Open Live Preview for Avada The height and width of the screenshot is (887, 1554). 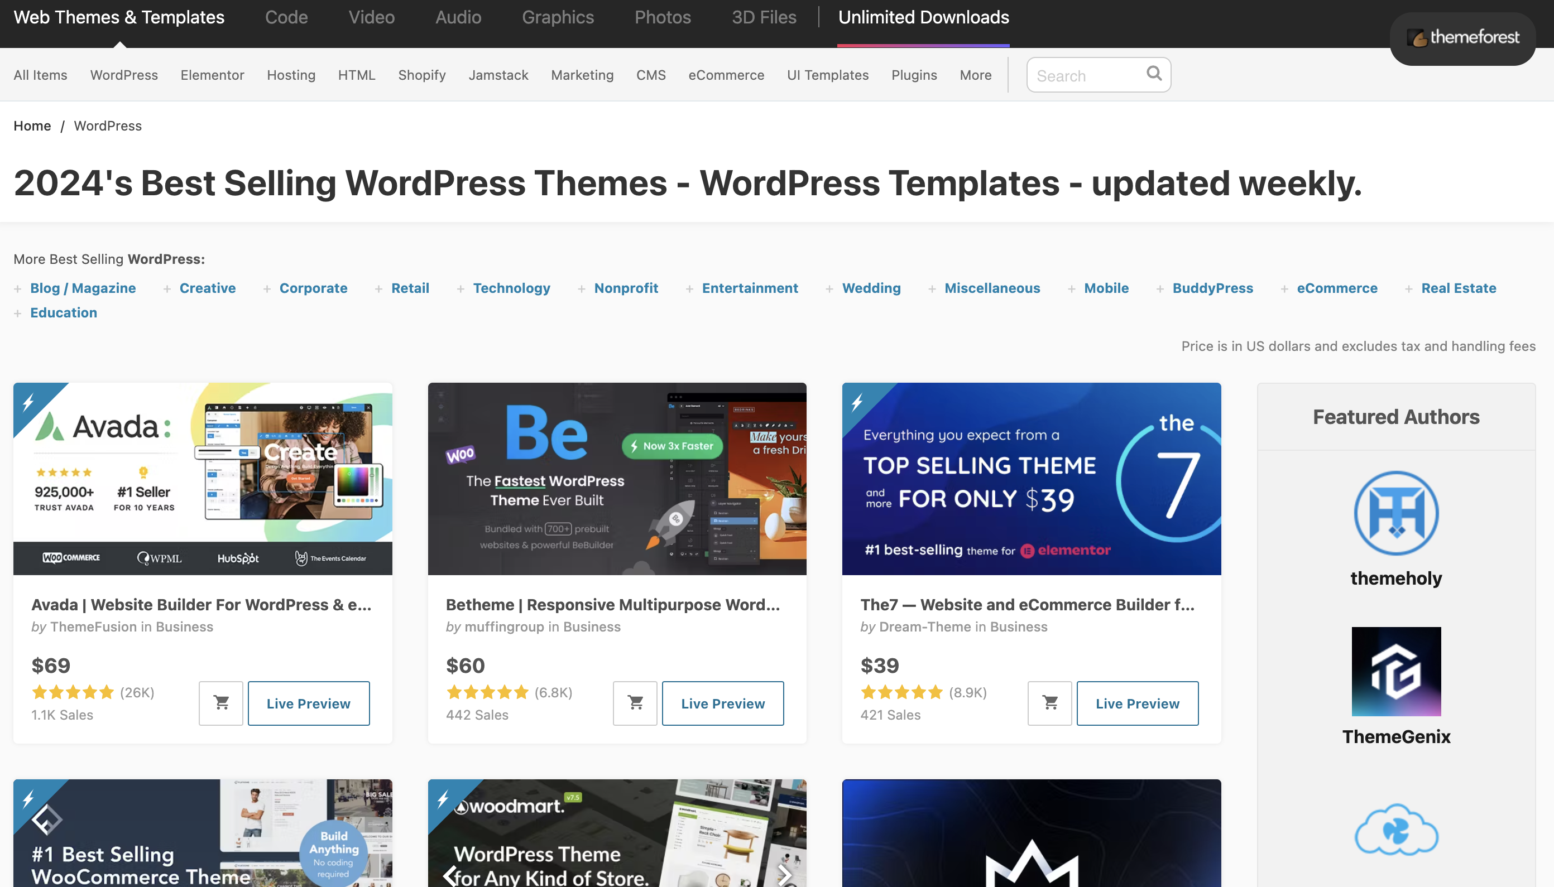coord(308,703)
